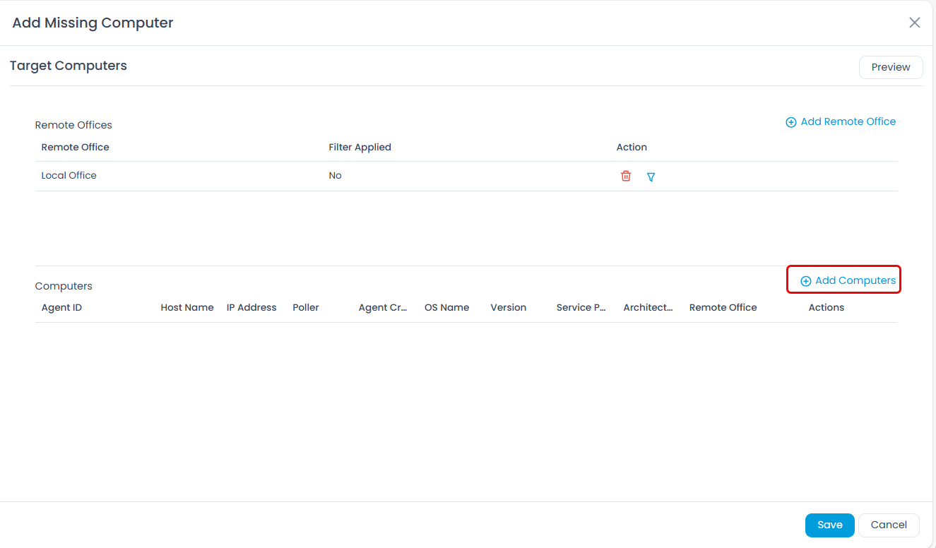Click the truncated Agent Cr... column header
Screen dimensions: 936x548
pyautogui.click(x=383, y=307)
